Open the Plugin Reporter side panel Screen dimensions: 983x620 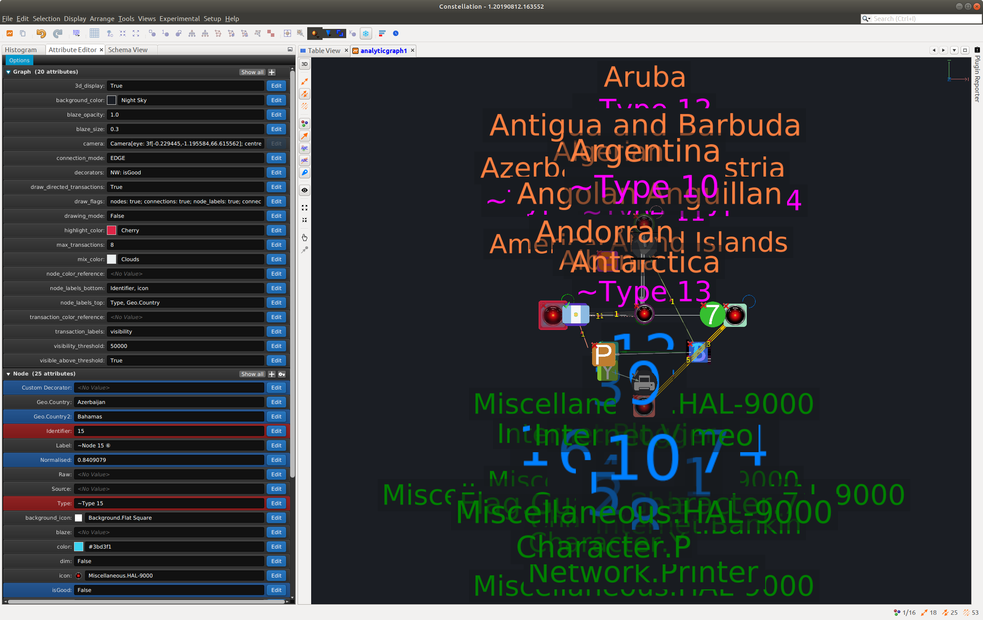tap(977, 74)
